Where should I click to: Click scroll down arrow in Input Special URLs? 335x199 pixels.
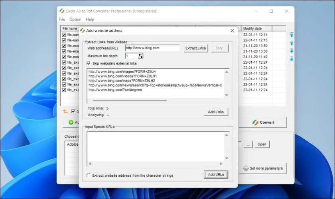click(227, 158)
